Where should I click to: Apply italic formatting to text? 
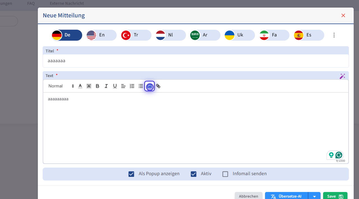point(106,86)
